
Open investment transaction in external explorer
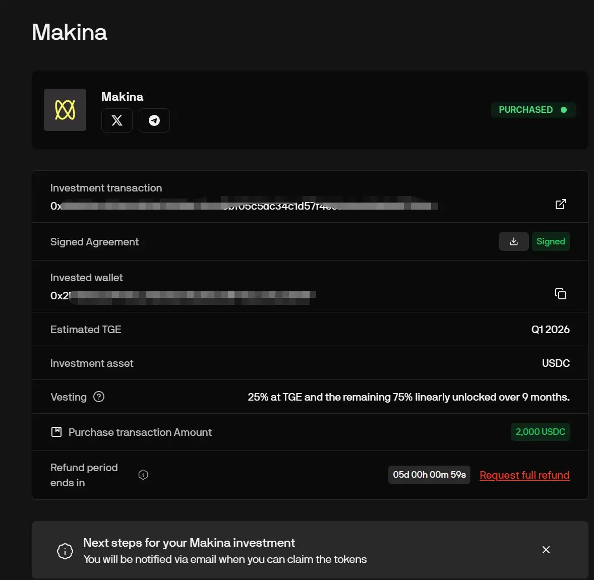[x=560, y=204]
